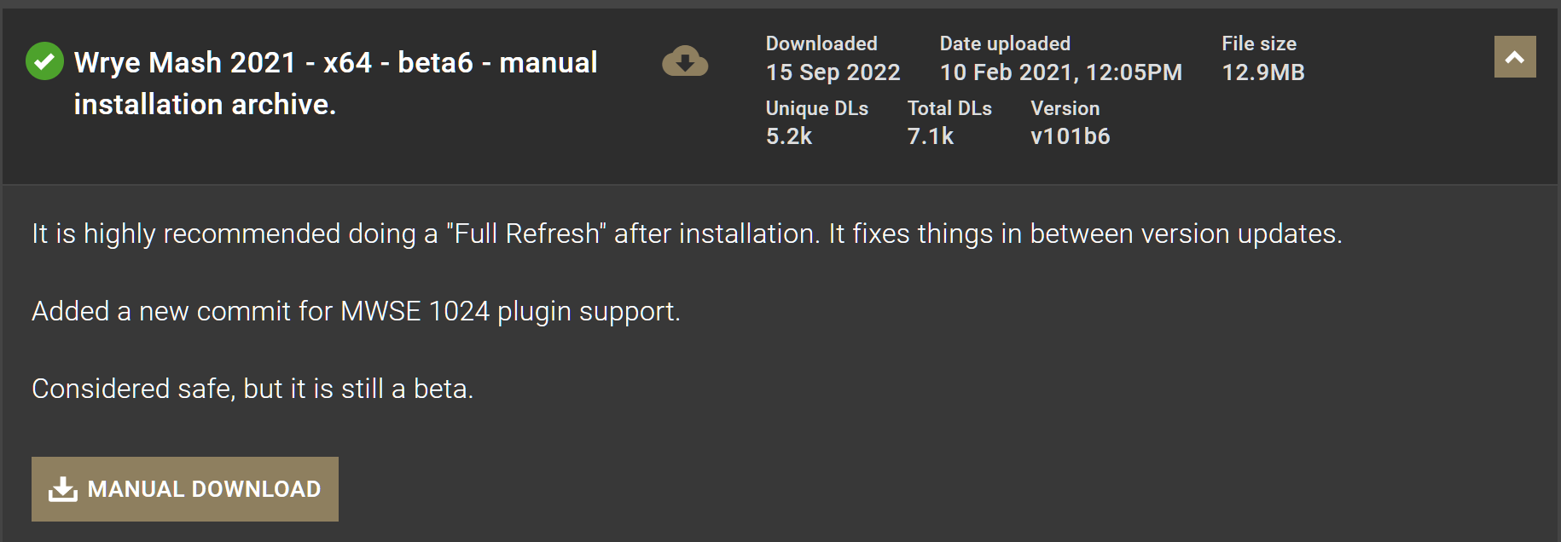Click the Full Refresh recommendation text

click(x=687, y=234)
